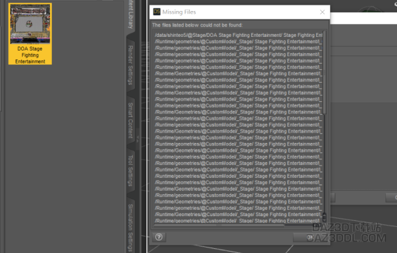Click the scroll-down arrow at the scrollbar's bottom

click(324, 220)
